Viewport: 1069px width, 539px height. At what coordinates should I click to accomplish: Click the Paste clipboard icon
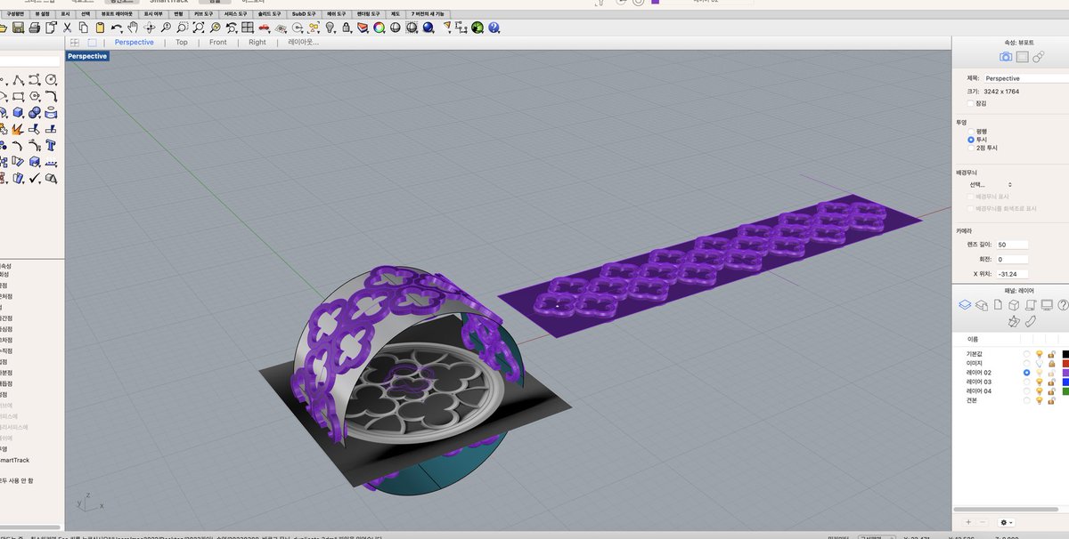pyautogui.click(x=100, y=28)
